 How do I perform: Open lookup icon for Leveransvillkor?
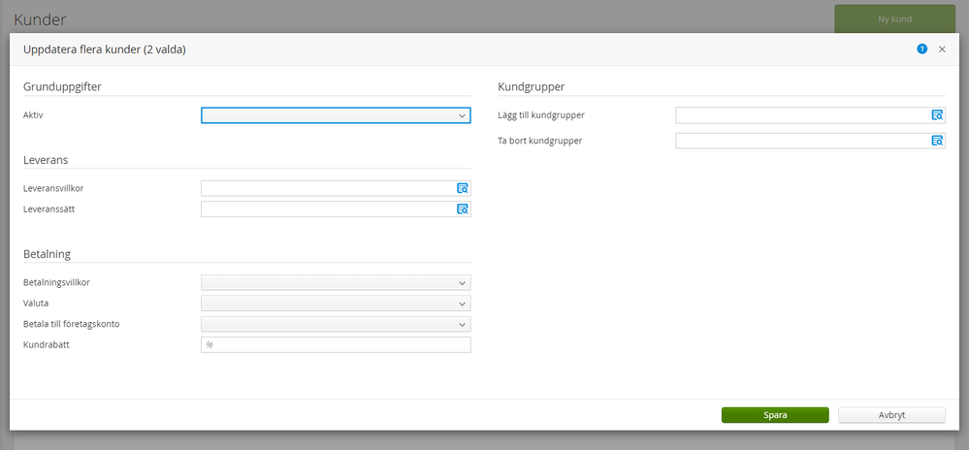pyautogui.click(x=463, y=188)
